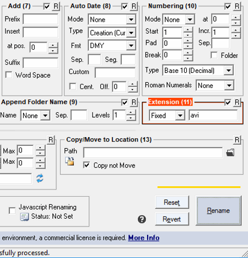Uncheck Copy not Move checkbox
The image size is (248, 258).
87,165
